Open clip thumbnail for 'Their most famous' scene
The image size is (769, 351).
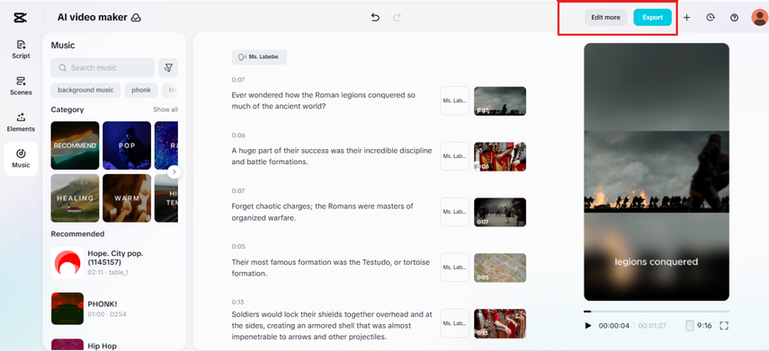500,268
